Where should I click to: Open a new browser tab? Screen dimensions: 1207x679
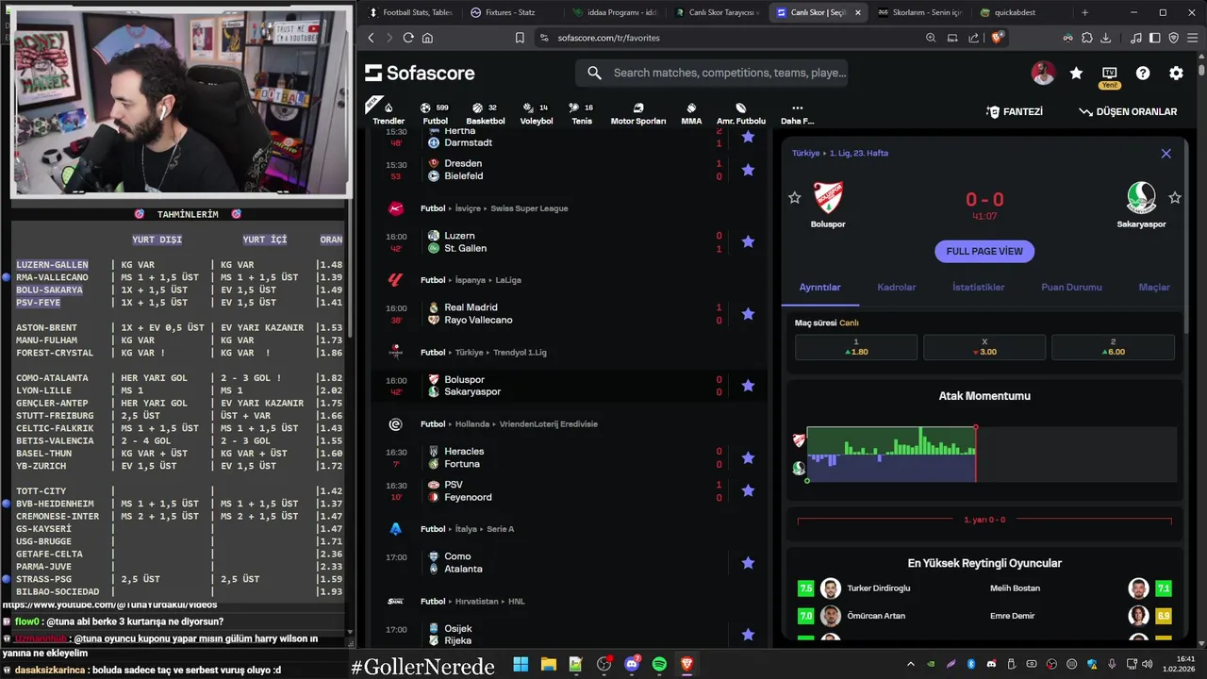click(1084, 12)
